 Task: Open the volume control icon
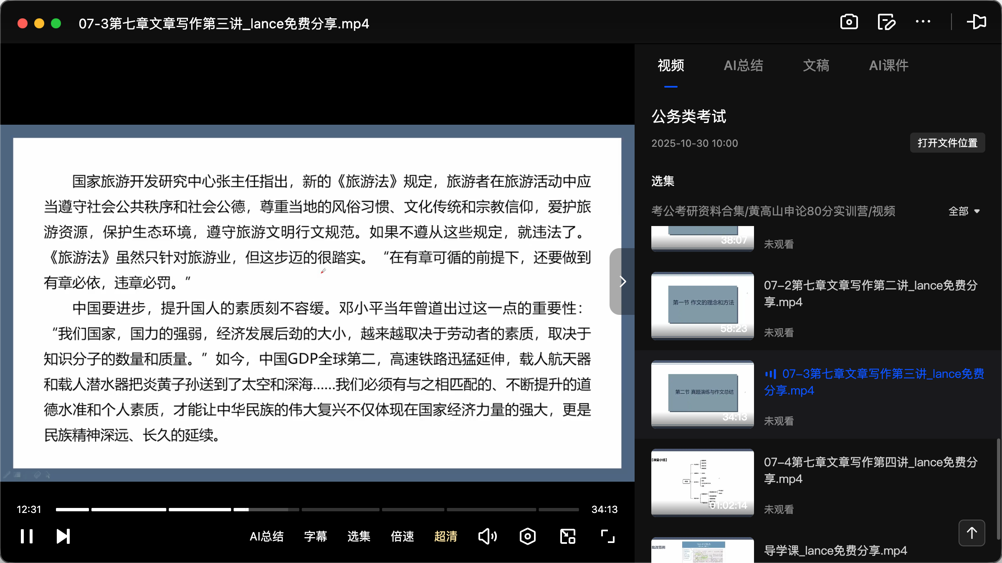(x=487, y=536)
